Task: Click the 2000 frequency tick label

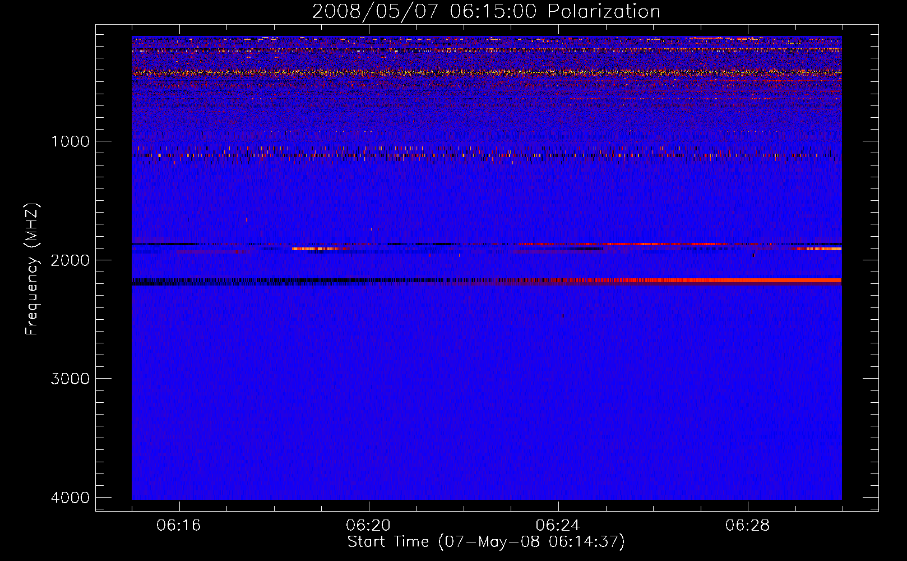Action: (x=70, y=260)
